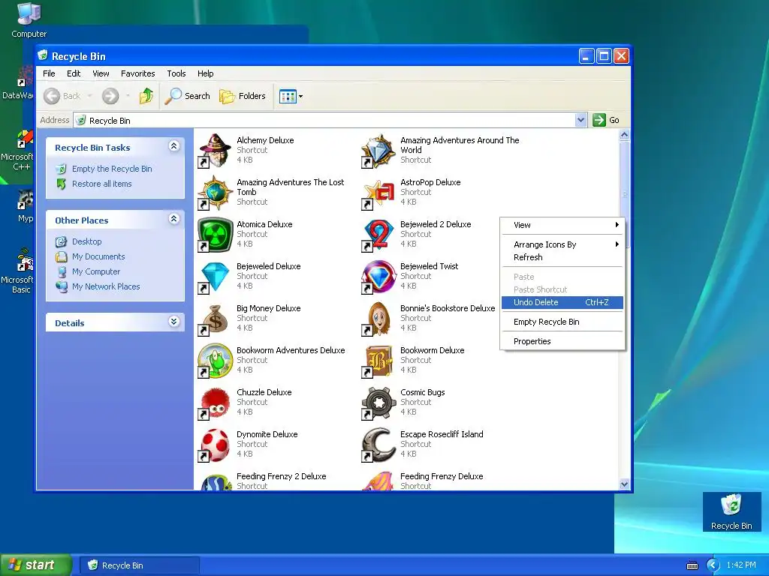Select the Feeding Frenzy Deluxe item
Screen dimensions: 769x576
423,481
